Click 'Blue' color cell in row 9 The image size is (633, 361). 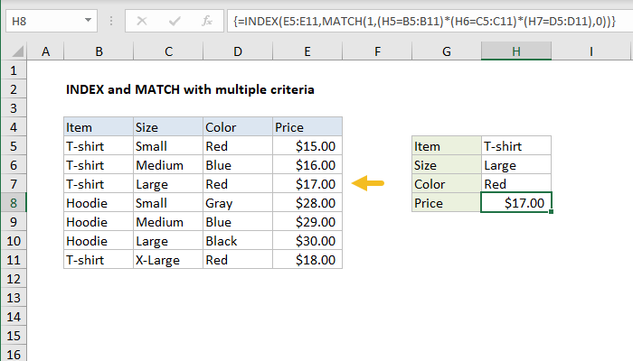[x=238, y=222]
